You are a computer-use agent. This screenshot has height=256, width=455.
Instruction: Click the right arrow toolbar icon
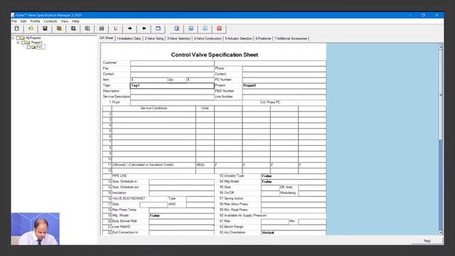tap(129, 28)
